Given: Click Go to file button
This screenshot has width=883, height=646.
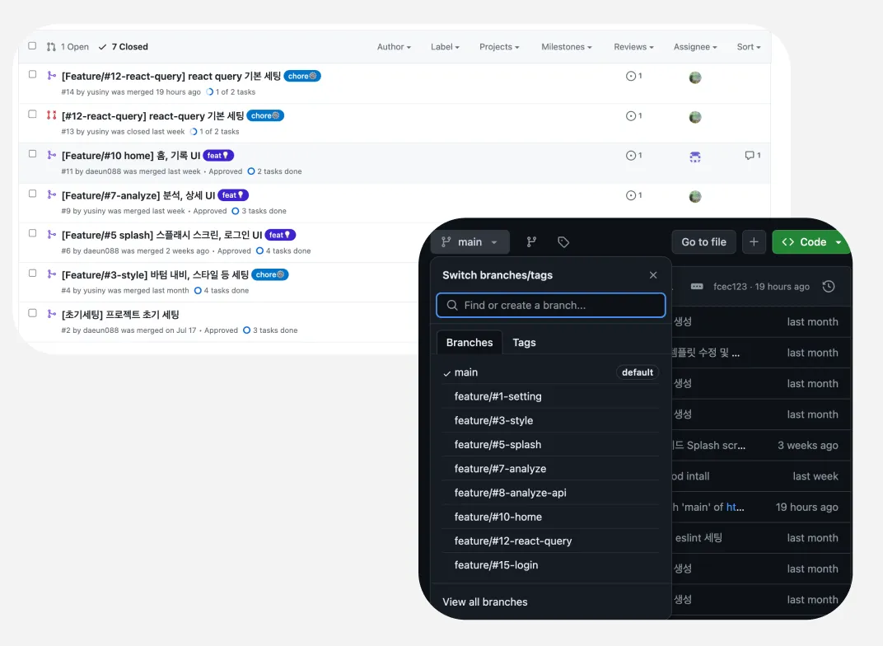Looking at the screenshot, I should coord(703,242).
